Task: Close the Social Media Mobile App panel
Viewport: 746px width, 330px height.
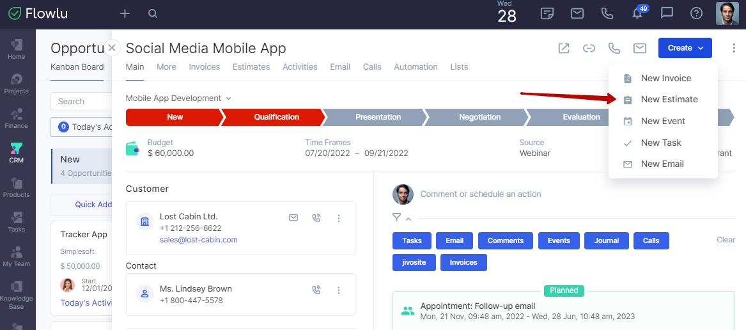Action: point(112,47)
